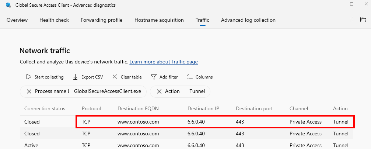
Task: Click the Destination port column header
Action: click(254, 108)
